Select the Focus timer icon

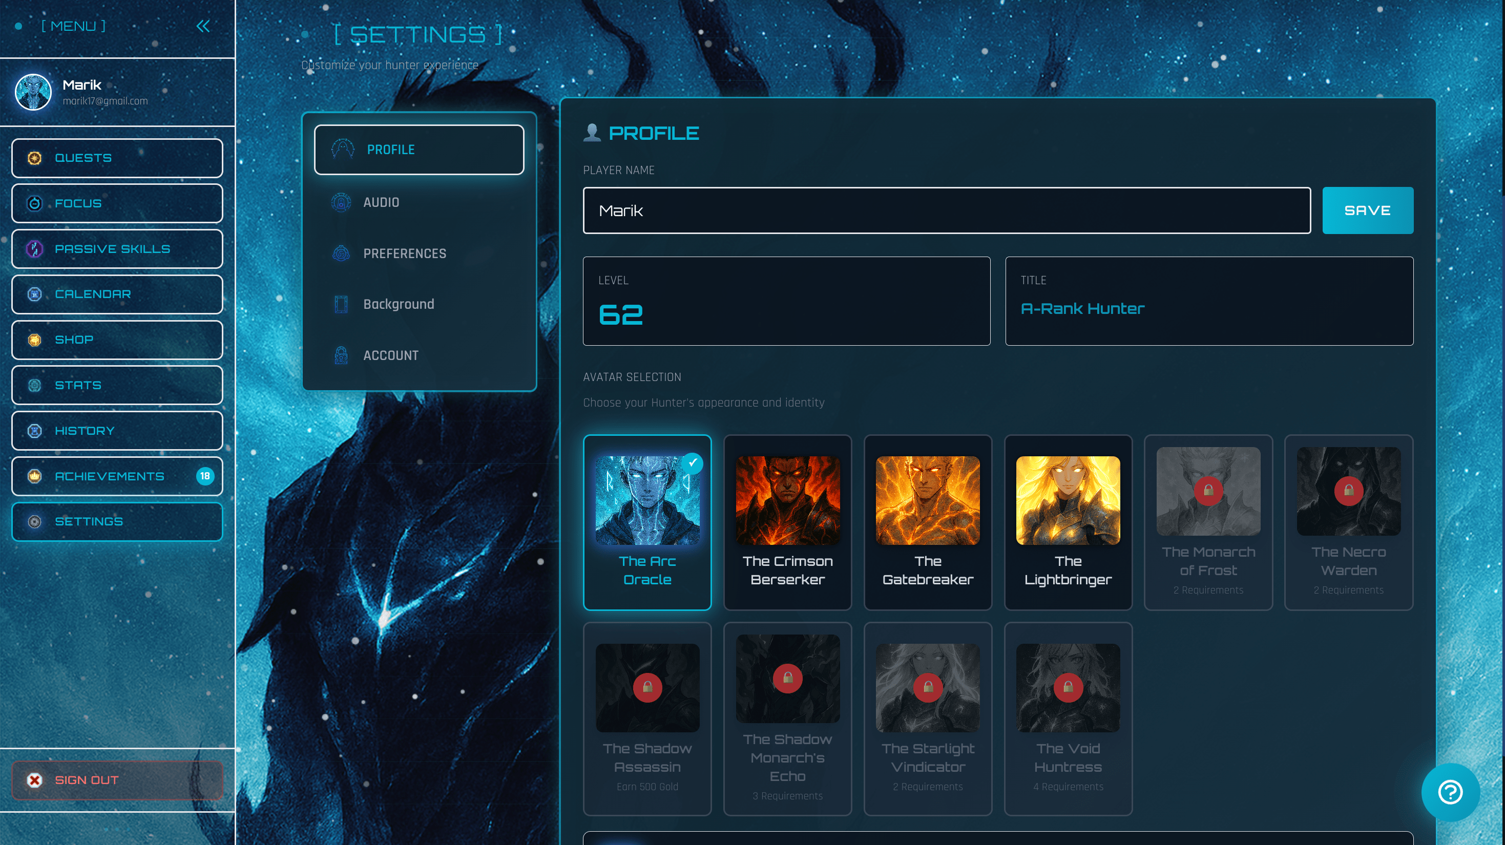[x=34, y=203]
